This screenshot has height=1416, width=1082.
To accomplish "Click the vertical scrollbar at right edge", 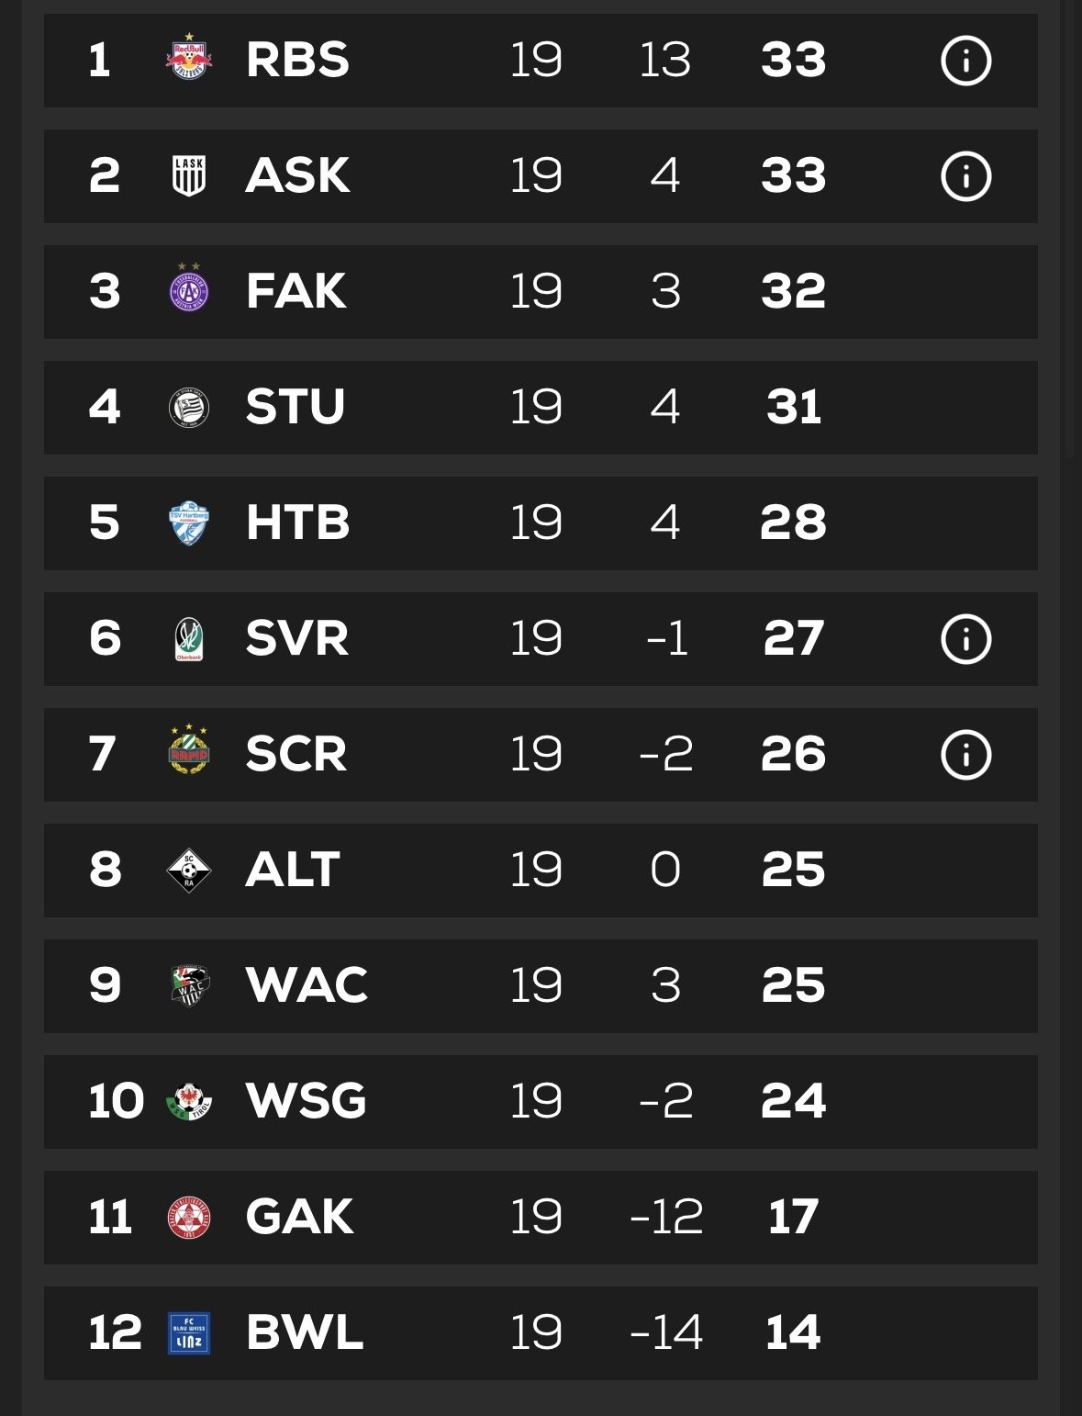I will (1069, 230).
